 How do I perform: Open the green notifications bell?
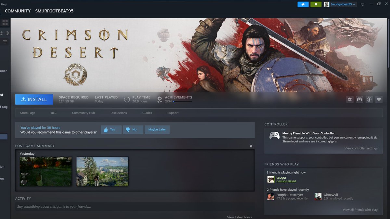point(316,4)
